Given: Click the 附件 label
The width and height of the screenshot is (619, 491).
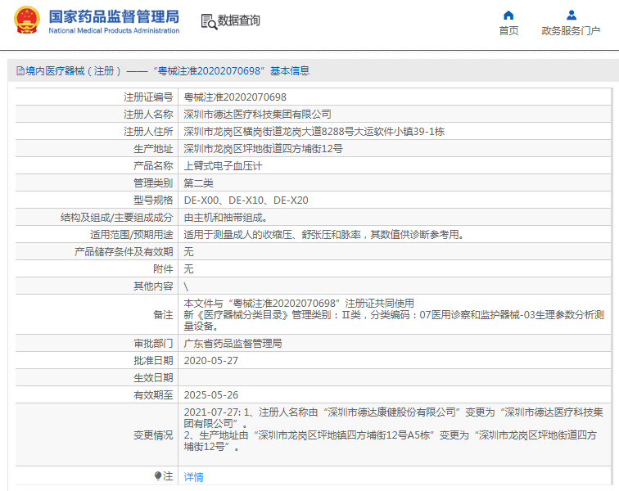Looking at the screenshot, I should pyautogui.click(x=163, y=268).
